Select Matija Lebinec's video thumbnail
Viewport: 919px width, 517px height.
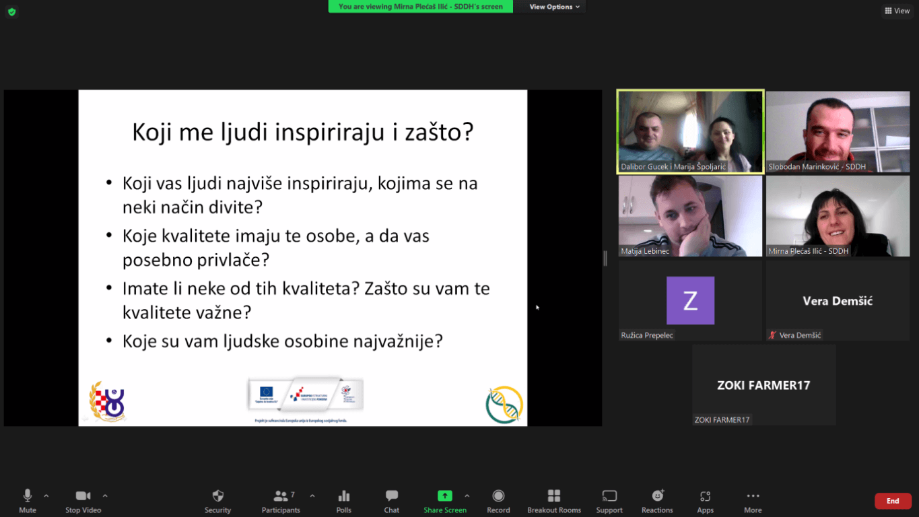690,216
